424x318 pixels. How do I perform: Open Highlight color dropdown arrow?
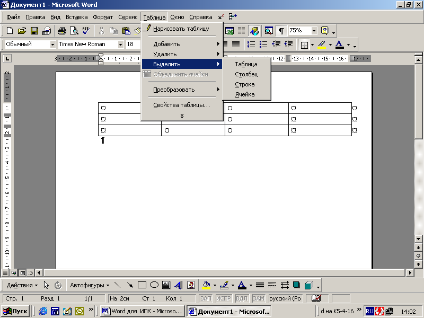tap(330, 45)
